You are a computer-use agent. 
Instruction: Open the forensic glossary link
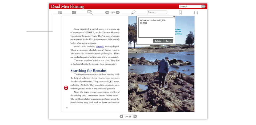[100, 46]
